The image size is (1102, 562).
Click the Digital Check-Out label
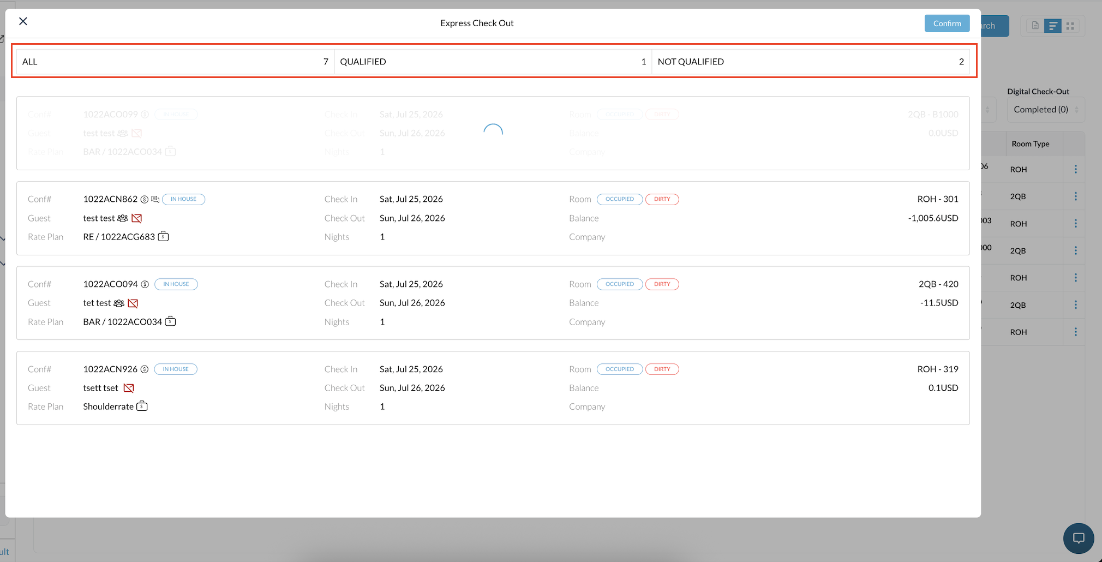(1038, 92)
